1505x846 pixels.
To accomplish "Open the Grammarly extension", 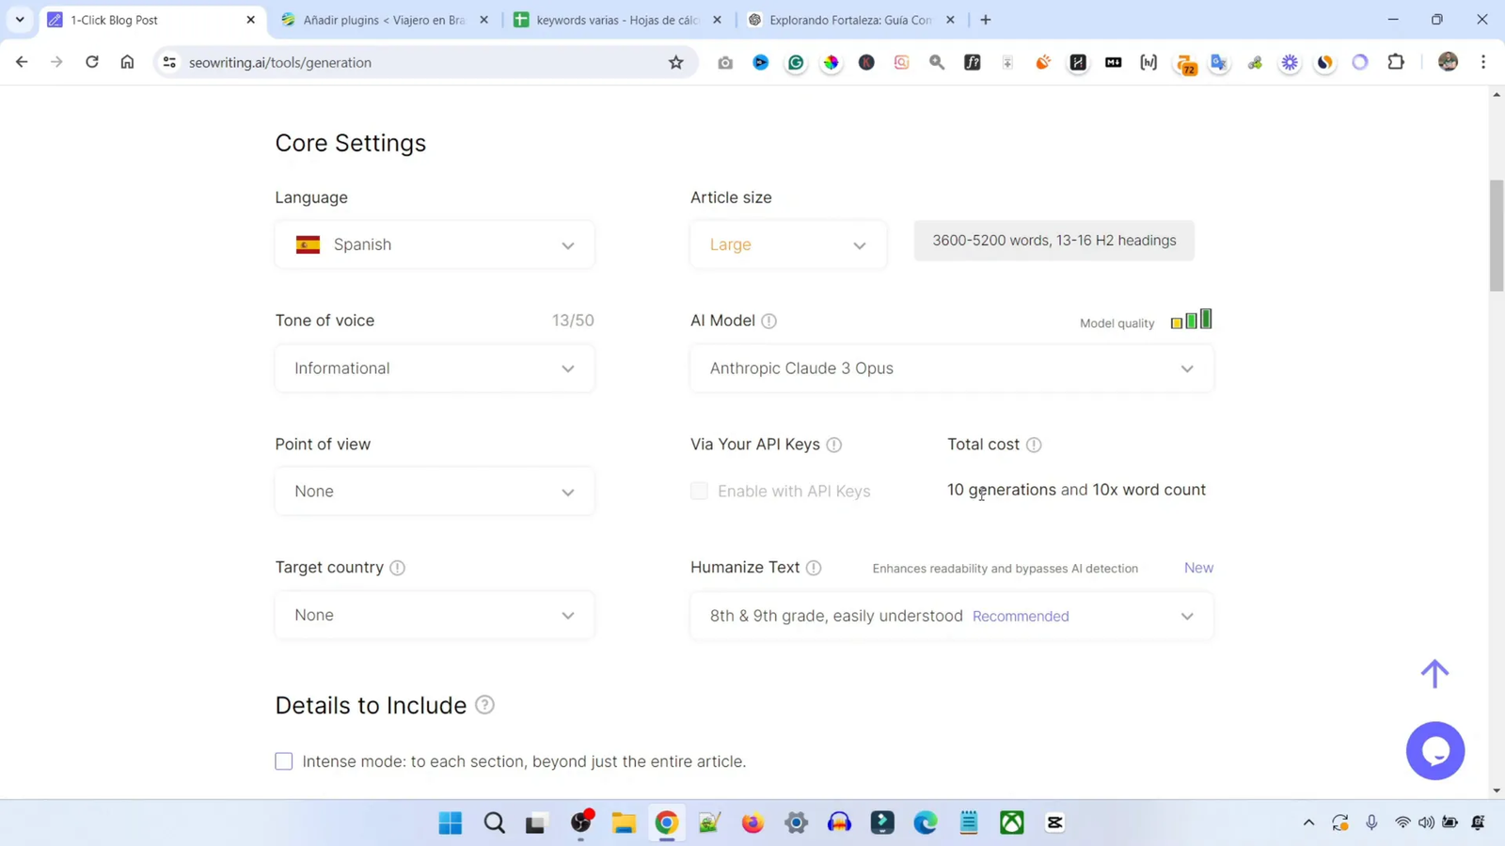I will (796, 62).
